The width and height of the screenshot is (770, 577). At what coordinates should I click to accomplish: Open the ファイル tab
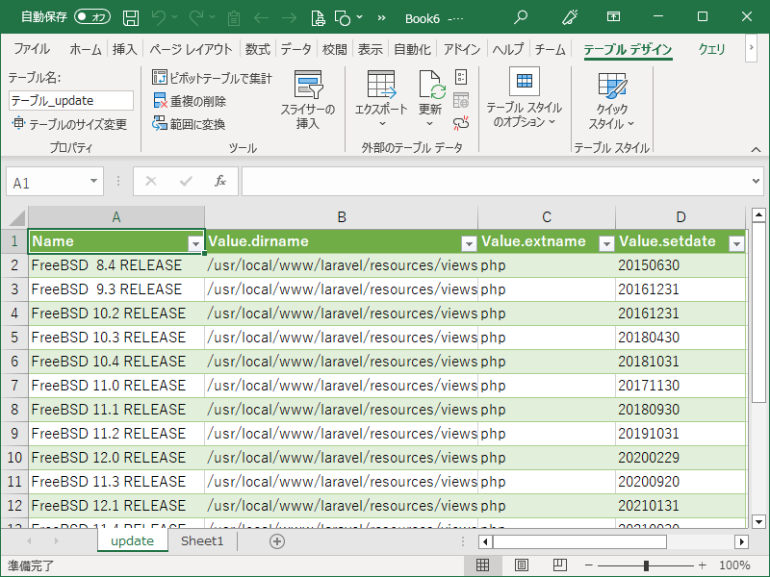[x=32, y=49]
